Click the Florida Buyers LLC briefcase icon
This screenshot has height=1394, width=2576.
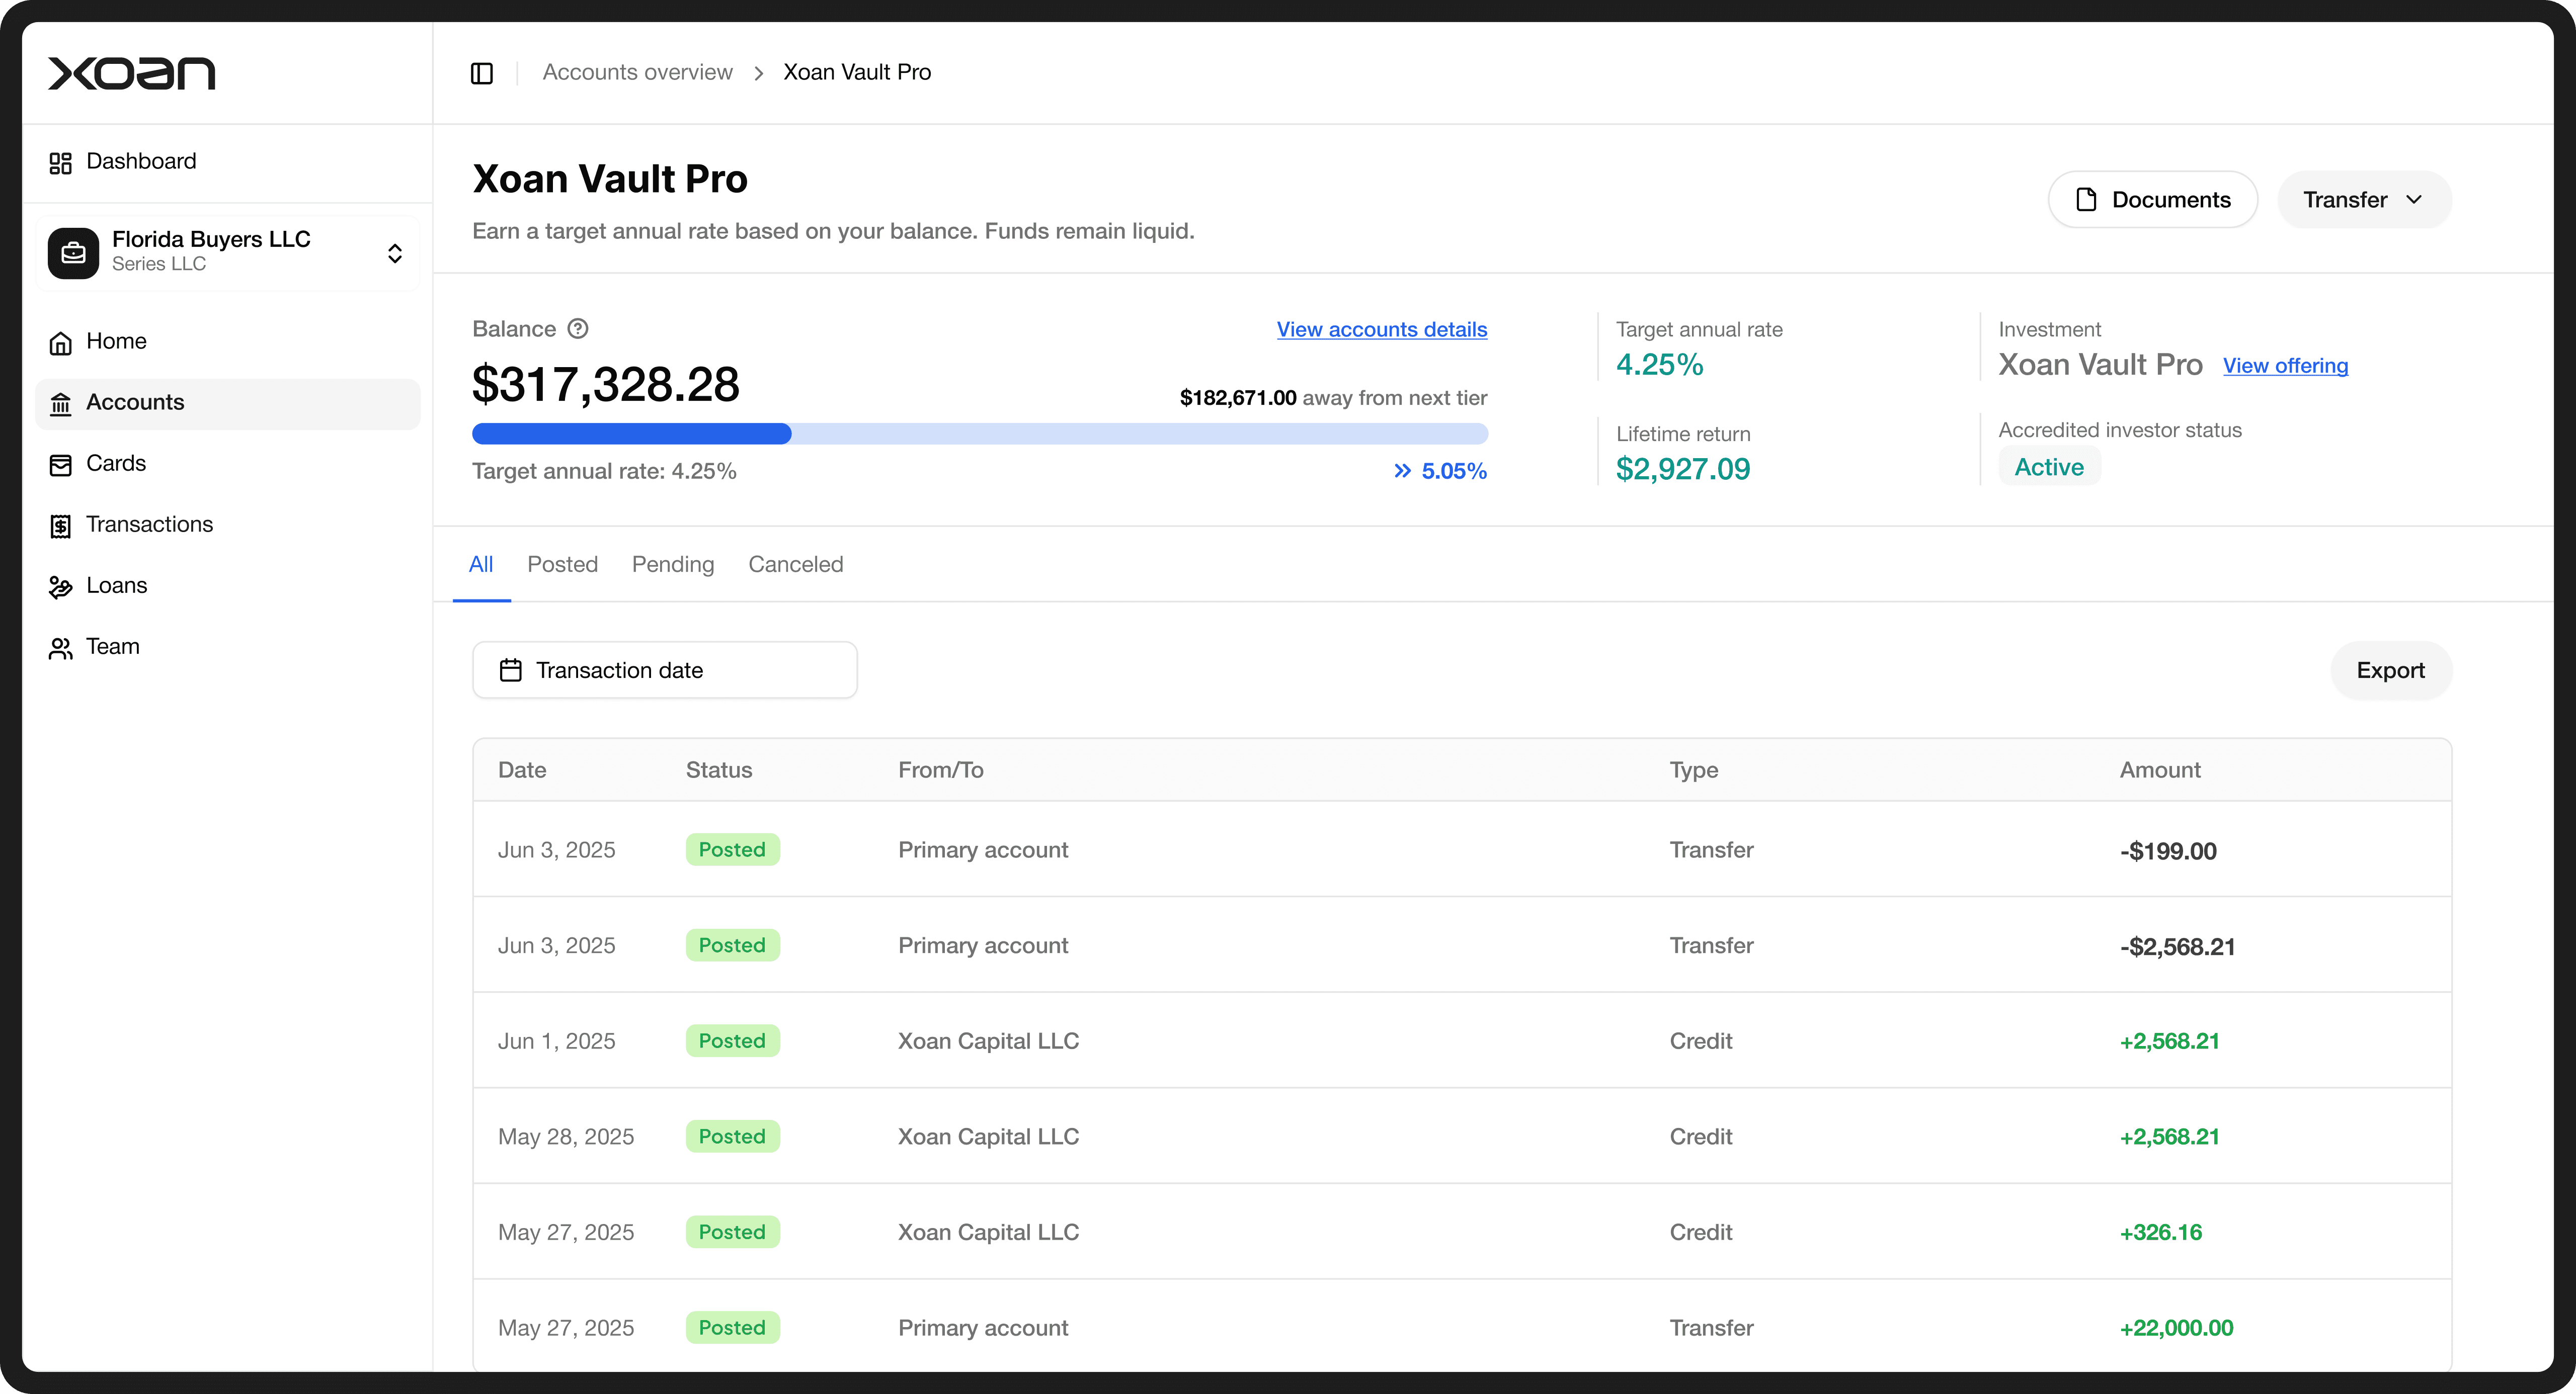pyautogui.click(x=73, y=253)
